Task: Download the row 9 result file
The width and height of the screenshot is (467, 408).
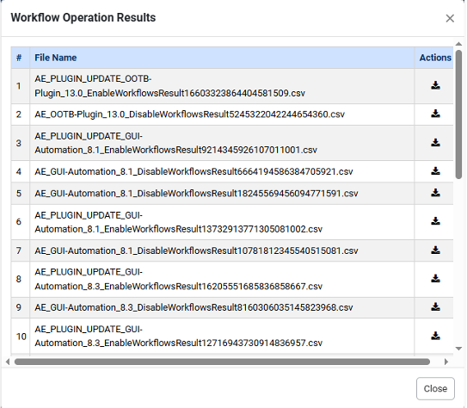Action: click(x=435, y=306)
